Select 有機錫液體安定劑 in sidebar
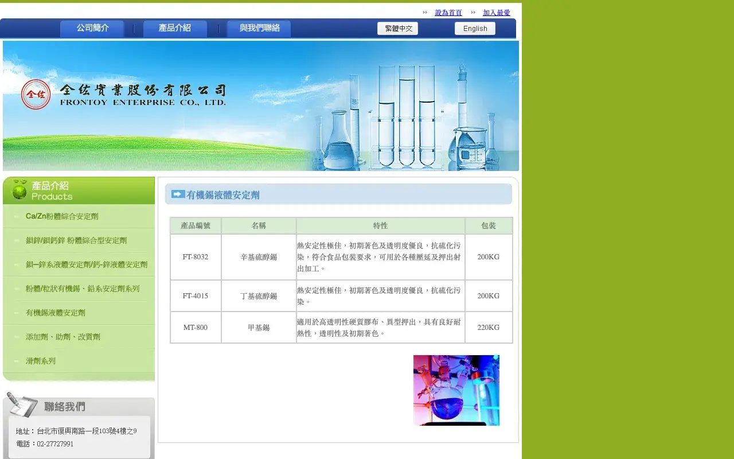Viewport: 734px width, 459px height. tap(56, 313)
